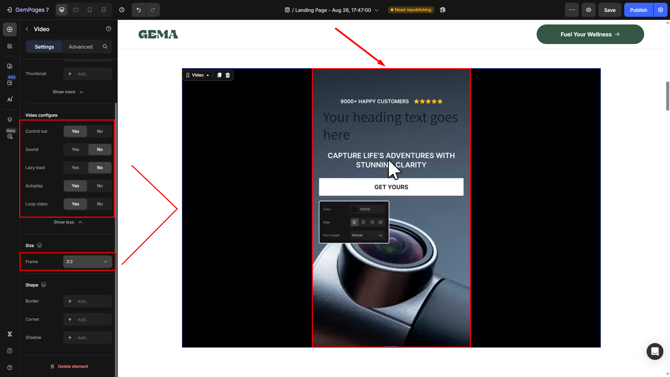
Task: Add a Shadow to the video
Action: pyautogui.click(x=88, y=338)
